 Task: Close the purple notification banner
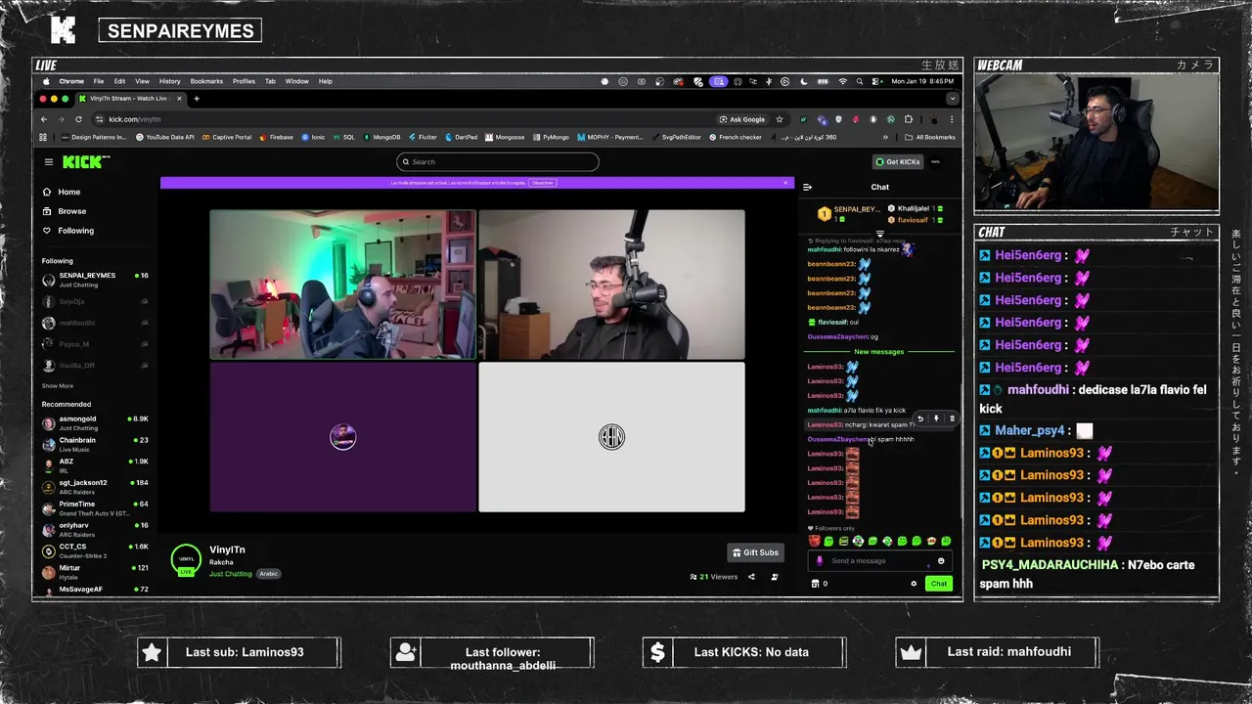[784, 183]
